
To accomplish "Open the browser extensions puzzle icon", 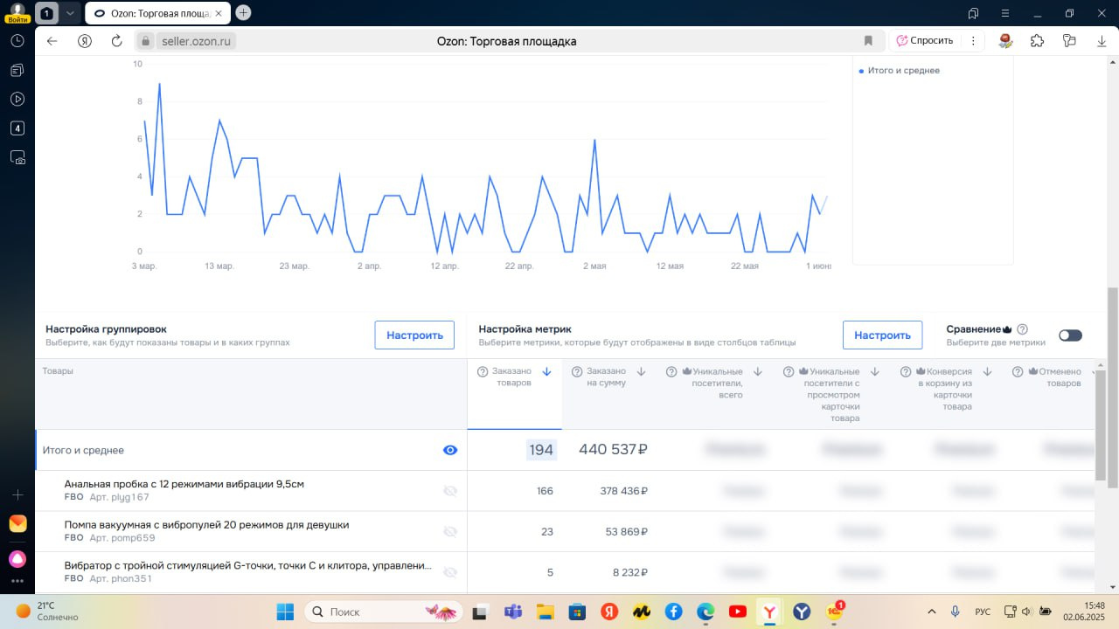I will [x=1037, y=41].
